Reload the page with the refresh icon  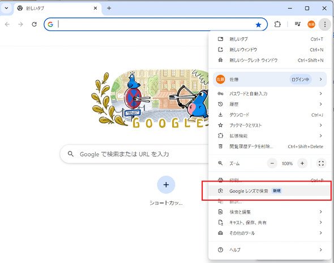point(35,24)
